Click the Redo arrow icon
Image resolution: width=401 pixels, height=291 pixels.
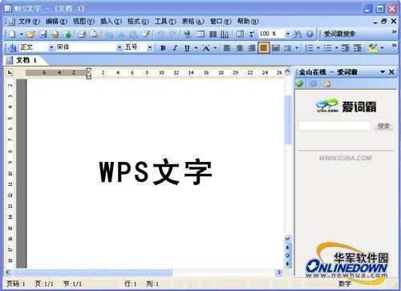click(172, 34)
